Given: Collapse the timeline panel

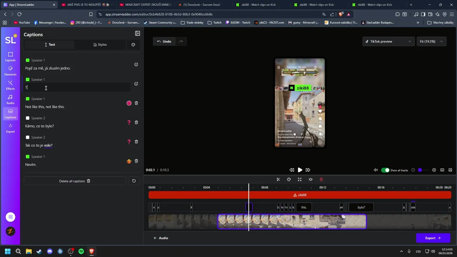Looking at the screenshot, I should pyautogui.click(x=450, y=170).
